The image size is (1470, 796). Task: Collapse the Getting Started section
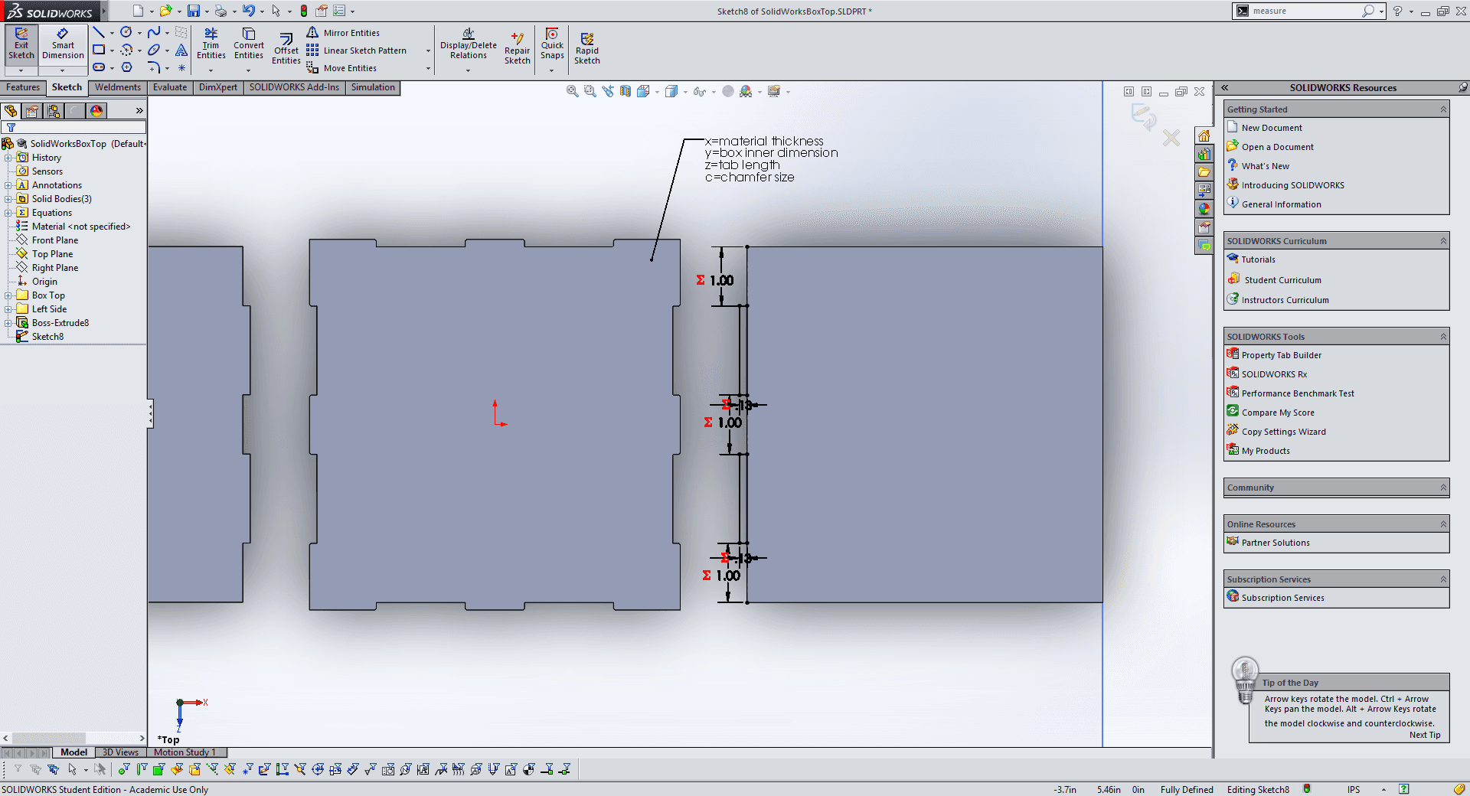(1443, 109)
